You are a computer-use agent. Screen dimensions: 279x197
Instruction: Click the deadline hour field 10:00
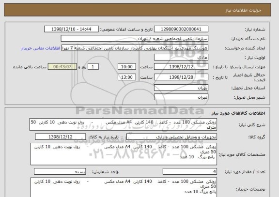tap(127, 67)
